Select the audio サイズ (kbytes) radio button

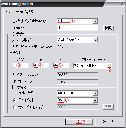click(x=15, y=107)
